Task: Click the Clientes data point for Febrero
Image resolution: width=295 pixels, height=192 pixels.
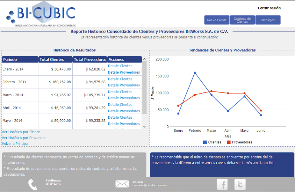Action: click(x=195, y=73)
